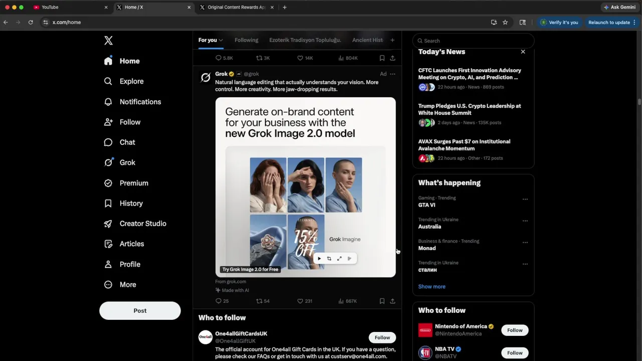The height and width of the screenshot is (361, 642).
Task: Switch to Original Content Rewards browser tab
Action: tap(237, 7)
